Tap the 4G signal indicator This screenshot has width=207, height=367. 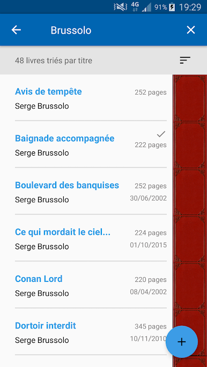(135, 6)
